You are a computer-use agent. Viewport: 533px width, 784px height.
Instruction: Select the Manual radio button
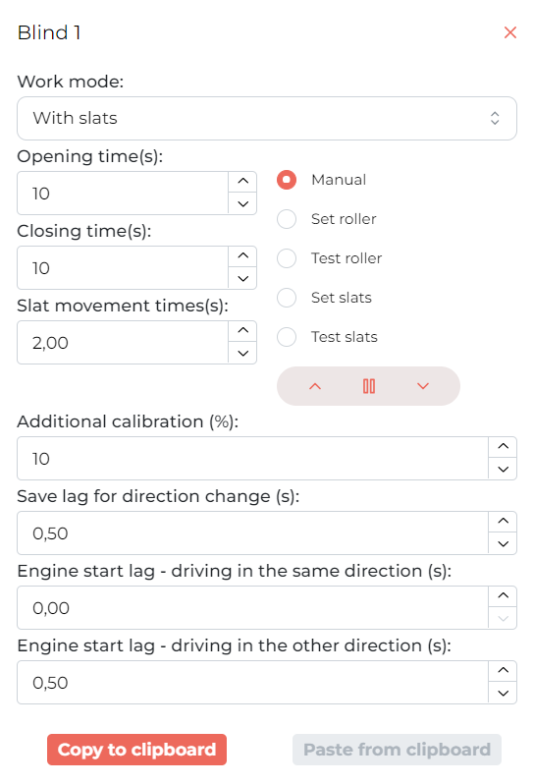(x=287, y=180)
